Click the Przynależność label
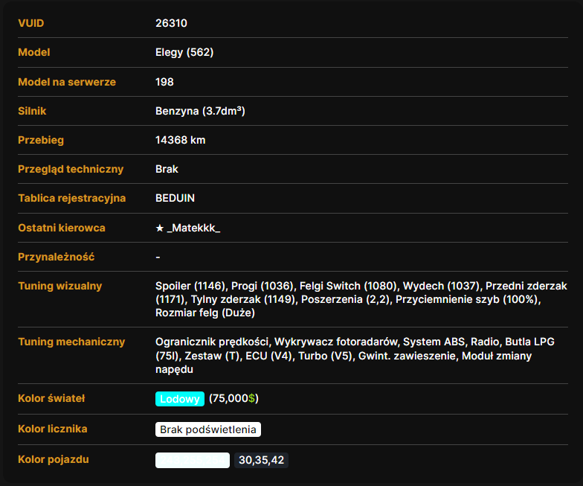This screenshot has width=583, height=486. click(57, 257)
